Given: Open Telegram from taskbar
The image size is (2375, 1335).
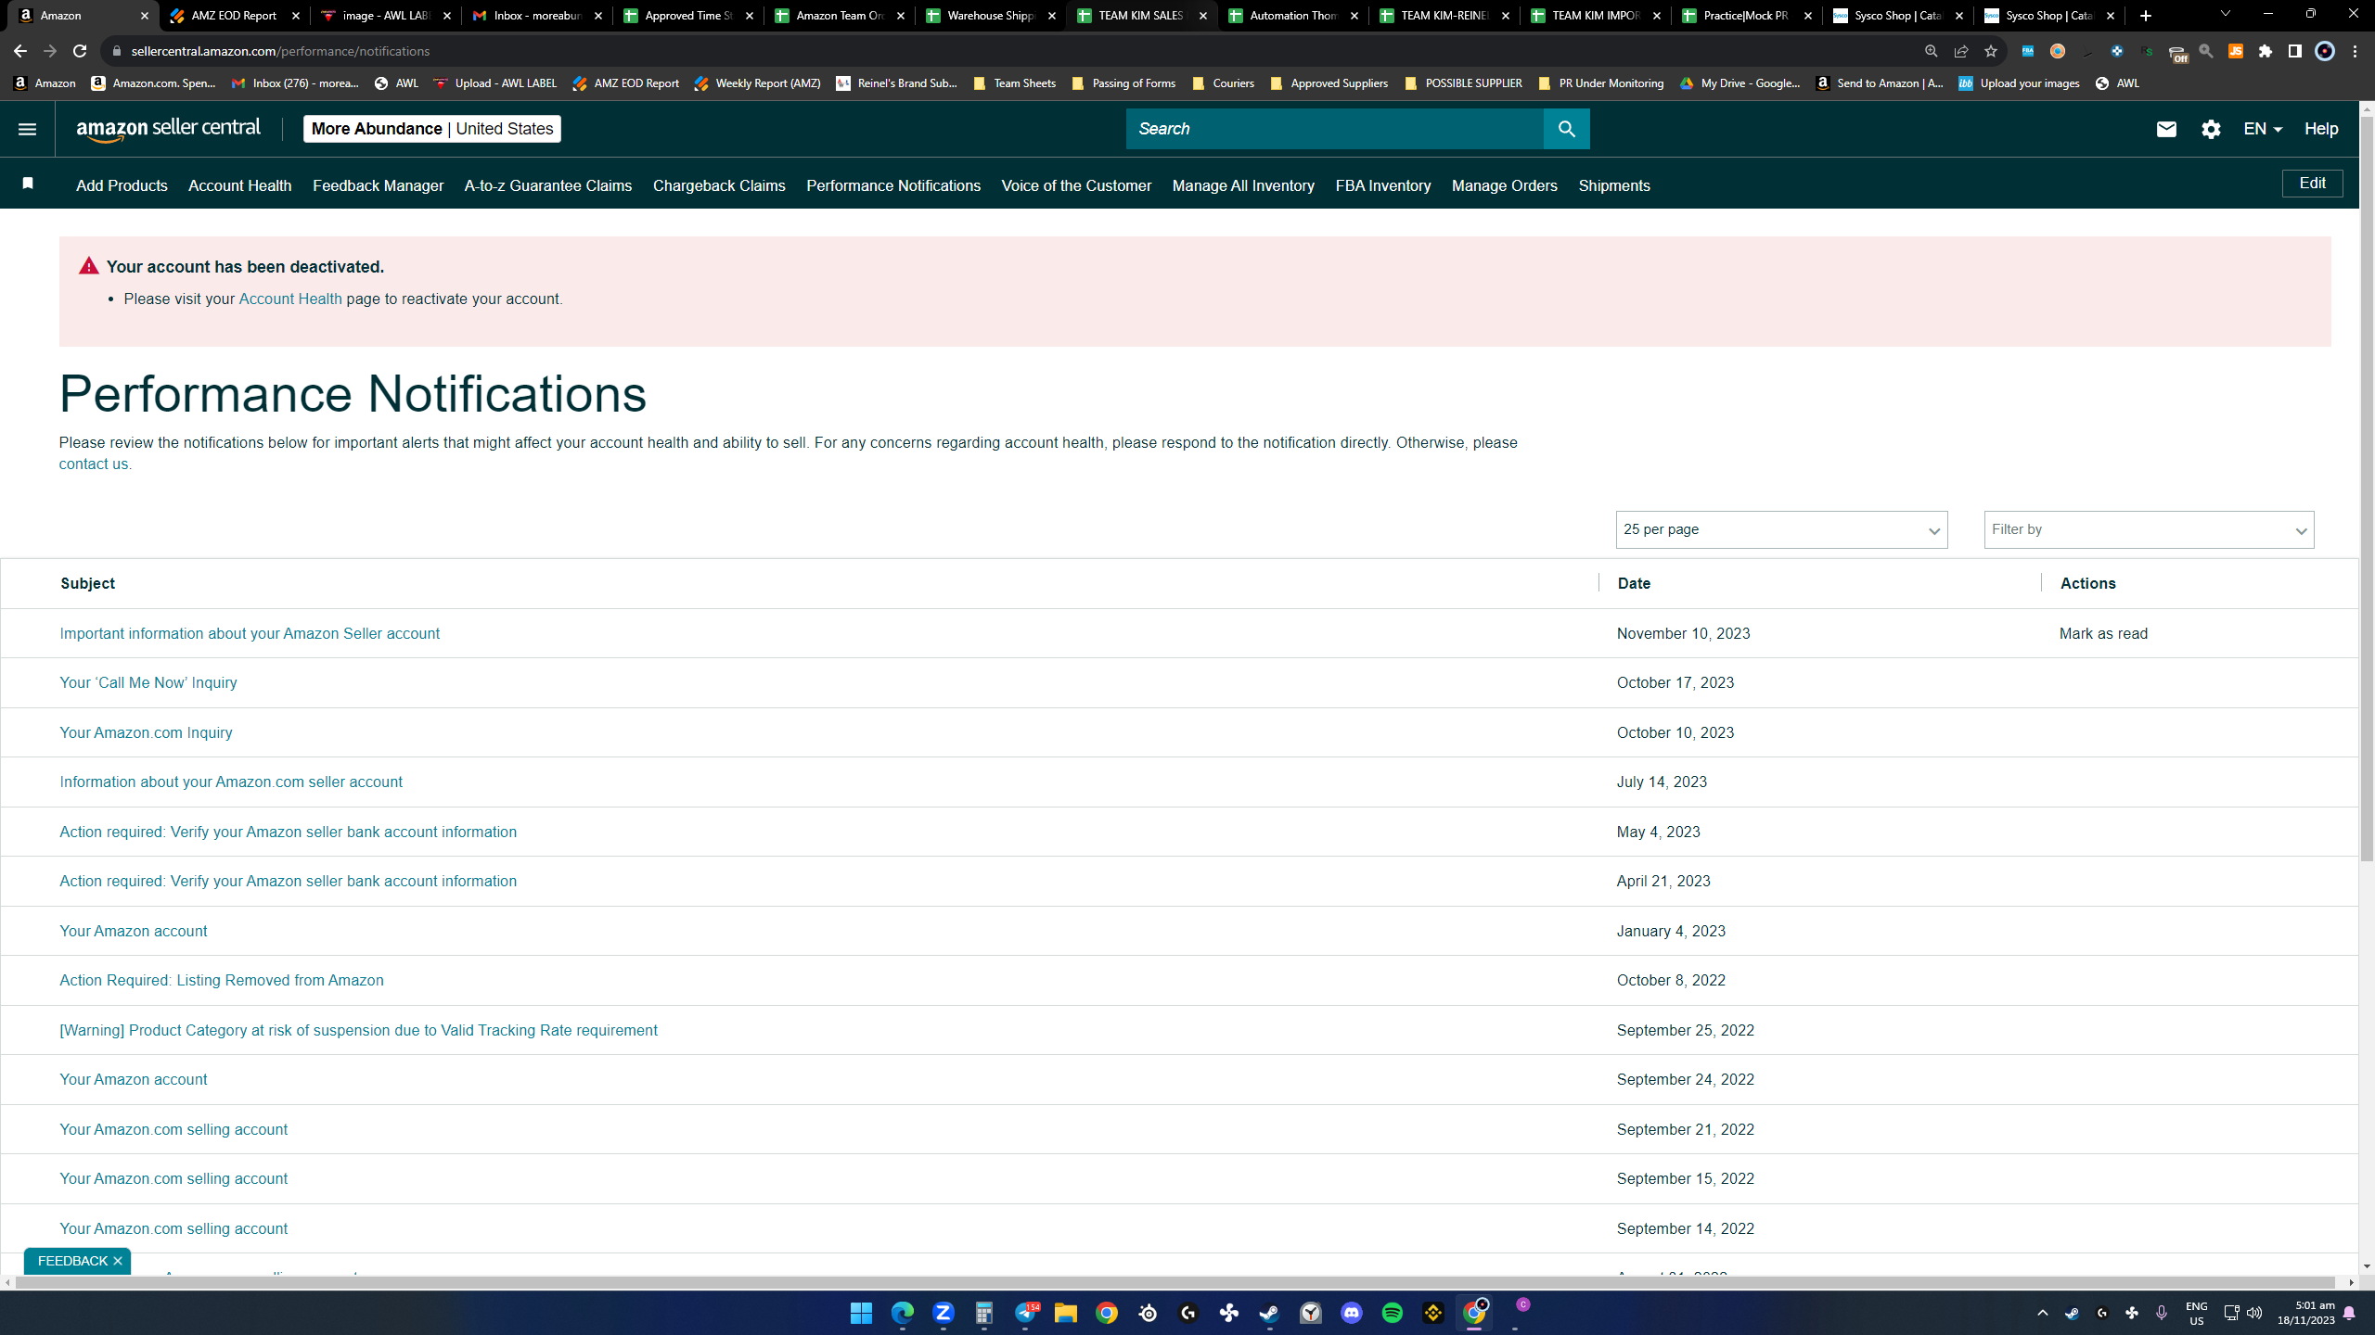Looking at the screenshot, I should pos(1025,1313).
